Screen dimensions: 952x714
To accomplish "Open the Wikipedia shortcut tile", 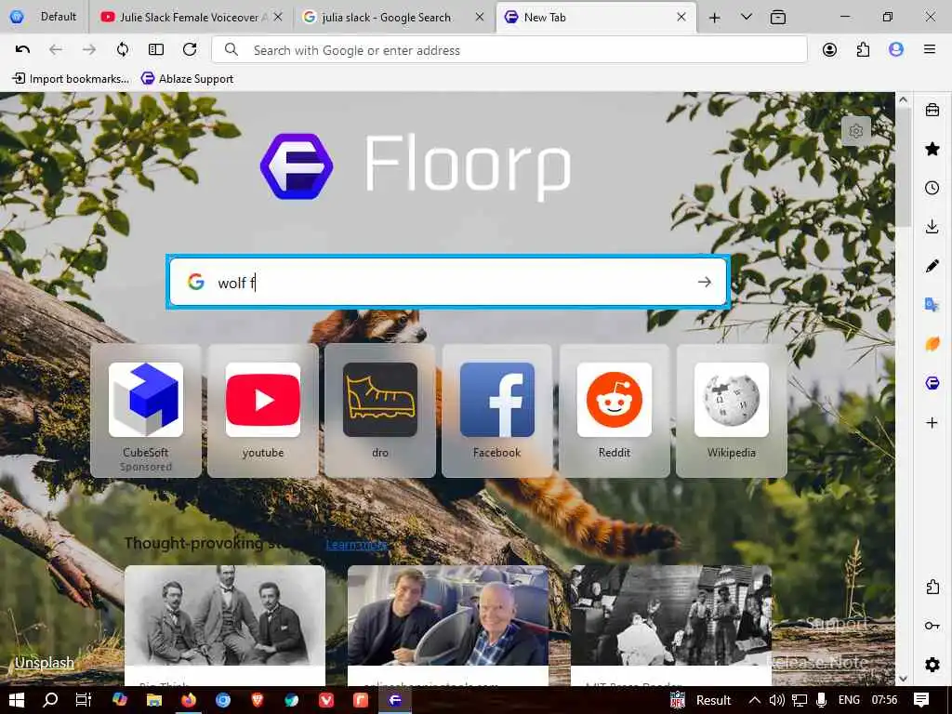I will coord(732,411).
